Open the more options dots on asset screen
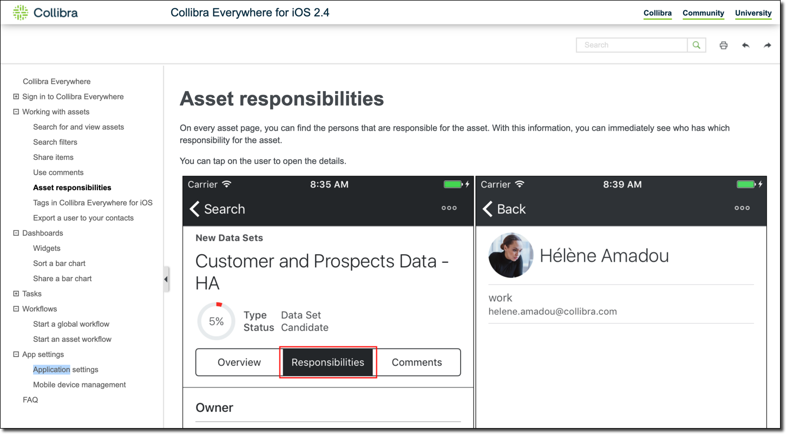Image resolution: width=786 pixels, height=434 pixels. pyautogui.click(x=449, y=208)
